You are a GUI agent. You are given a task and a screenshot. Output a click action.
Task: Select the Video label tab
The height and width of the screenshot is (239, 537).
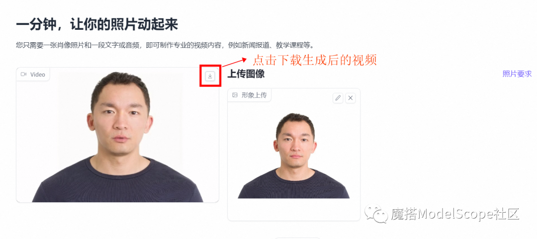click(x=33, y=75)
